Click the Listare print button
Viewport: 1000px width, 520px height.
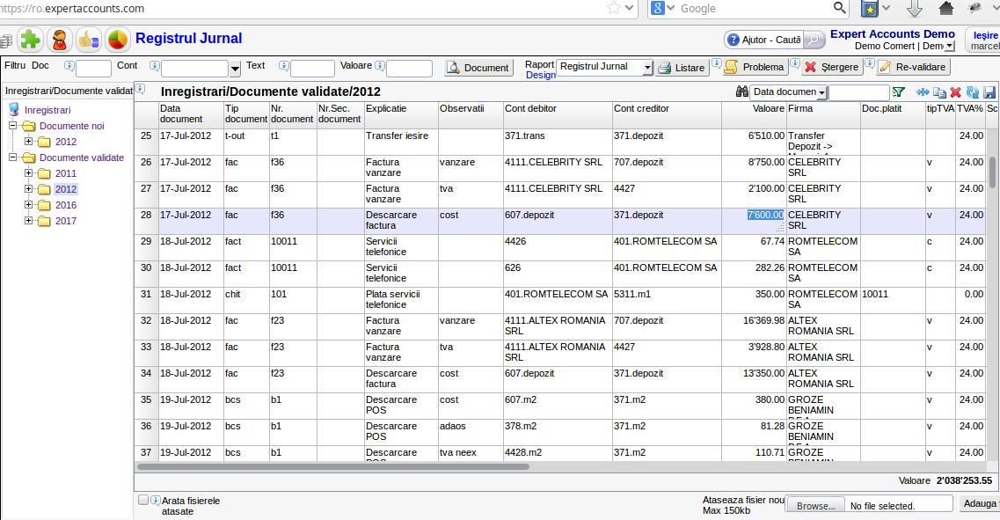(682, 68)
